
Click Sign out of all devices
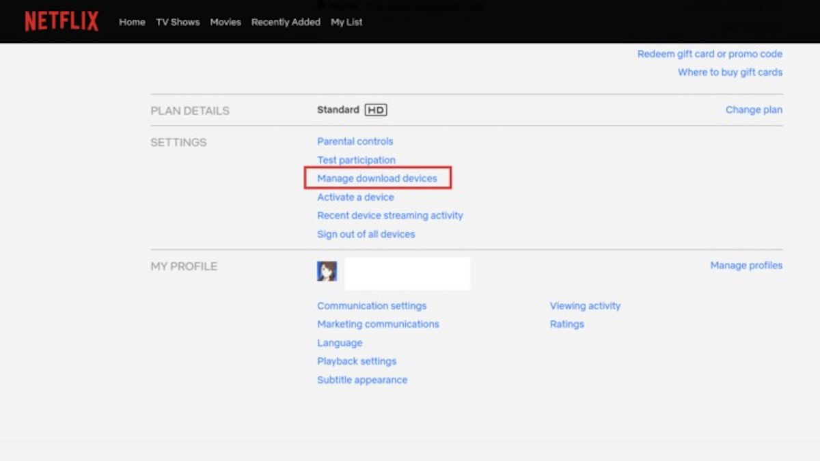[x=366, y=234]
